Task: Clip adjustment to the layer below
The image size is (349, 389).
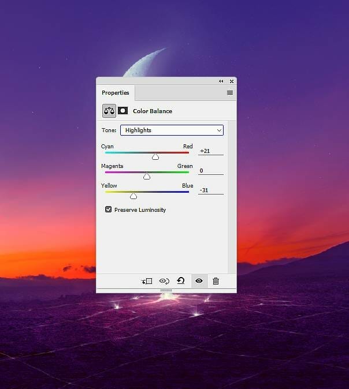Action: (147, 281)
